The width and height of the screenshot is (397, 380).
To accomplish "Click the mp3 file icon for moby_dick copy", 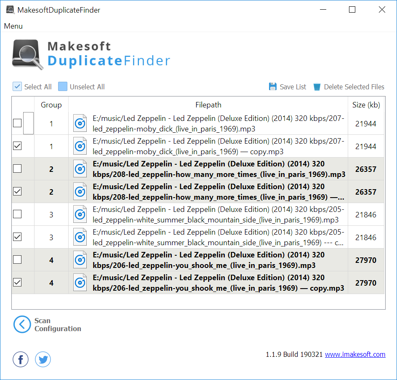I will (x=80, y=146).
